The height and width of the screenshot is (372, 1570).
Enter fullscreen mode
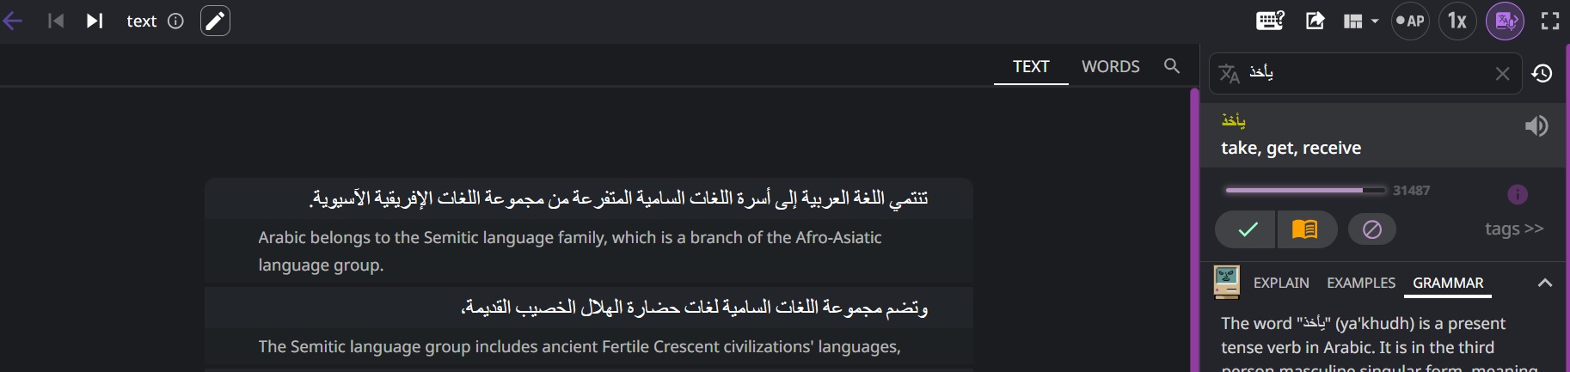coord(1550,21)
